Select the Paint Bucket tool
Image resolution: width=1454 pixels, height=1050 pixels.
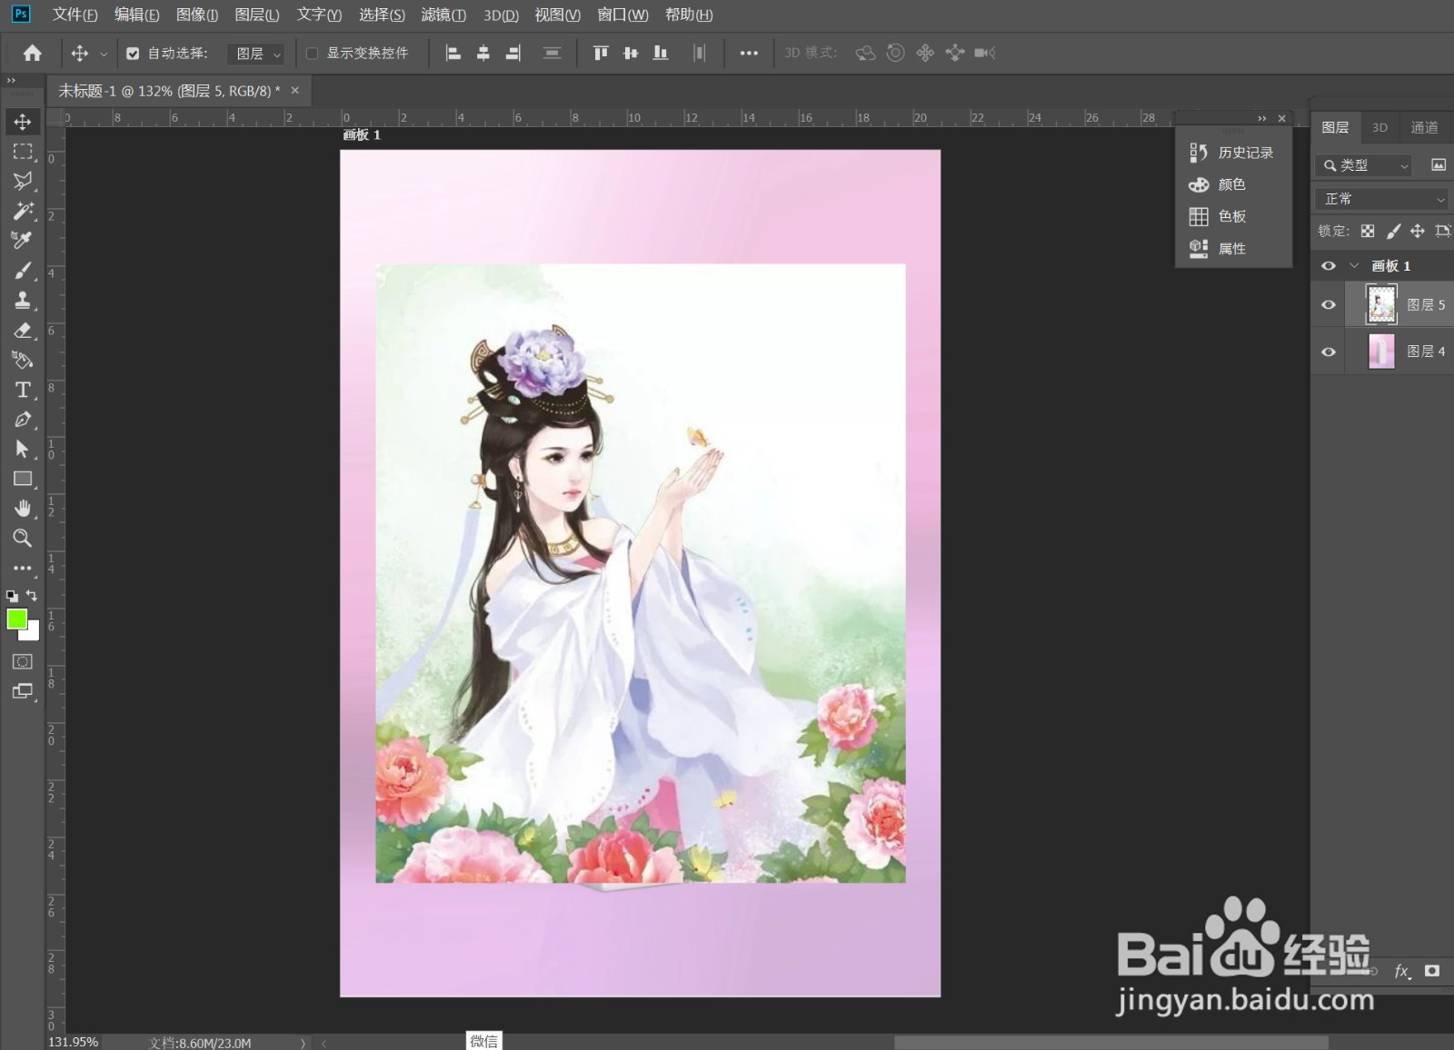[23, 360]
